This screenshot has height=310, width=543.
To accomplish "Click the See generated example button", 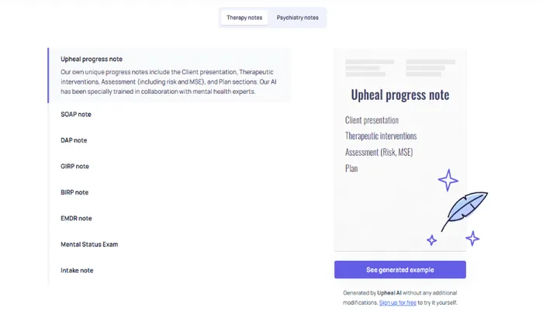I will (x=399, y=270).
